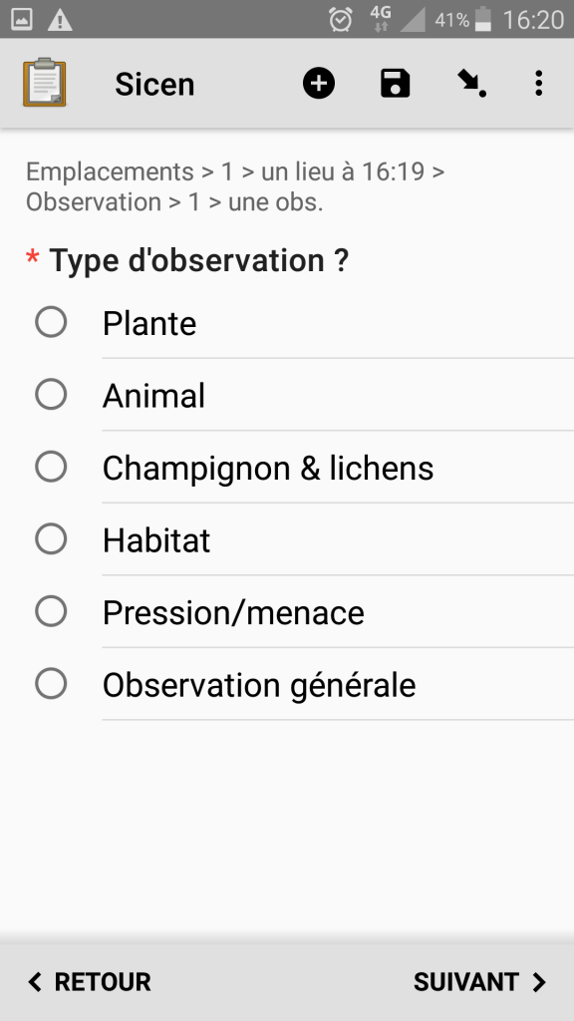574x1021 pixels.
Task: Tap the clipboard app icon
Action: point(44,83)
